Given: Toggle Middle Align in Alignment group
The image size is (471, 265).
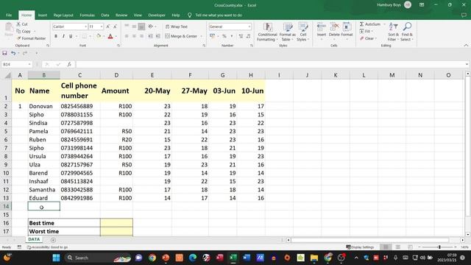Looking at the screenshot, I should [134, 26].
